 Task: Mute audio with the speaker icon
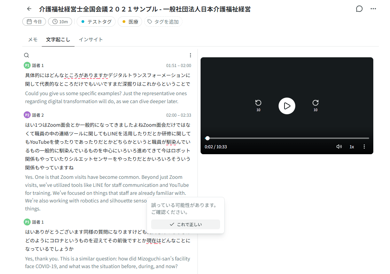point(339,147)
